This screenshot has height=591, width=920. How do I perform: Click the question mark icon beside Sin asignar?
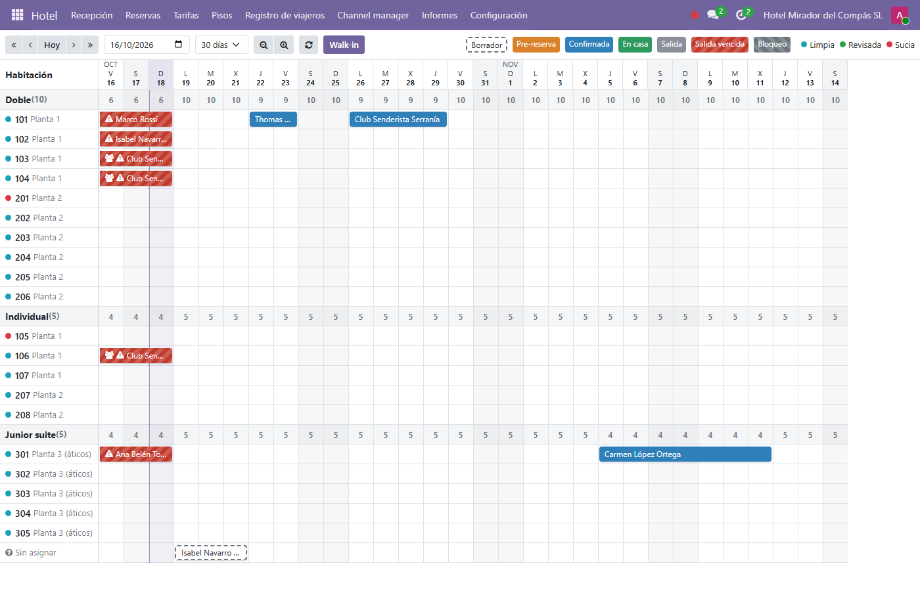(9, 553)
